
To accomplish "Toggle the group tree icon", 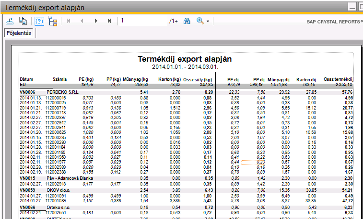I will pyautogui.click(x=53, y=21).
